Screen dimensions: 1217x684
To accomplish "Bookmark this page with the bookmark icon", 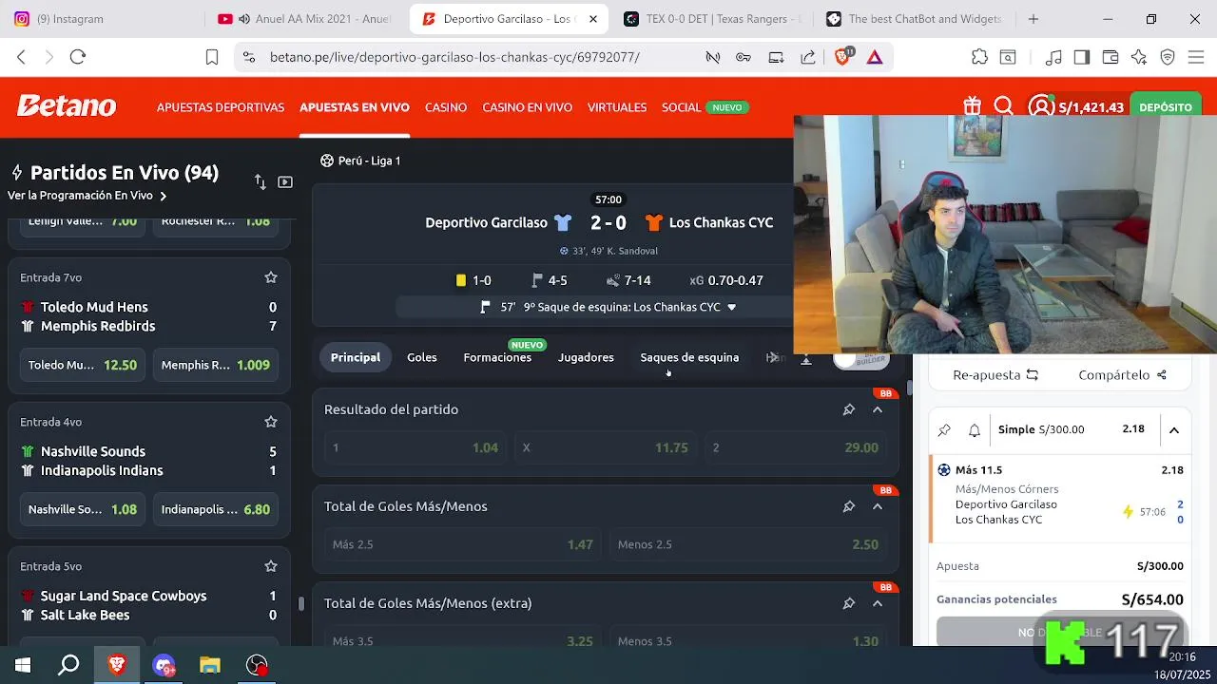I will (x=212, y=57).
